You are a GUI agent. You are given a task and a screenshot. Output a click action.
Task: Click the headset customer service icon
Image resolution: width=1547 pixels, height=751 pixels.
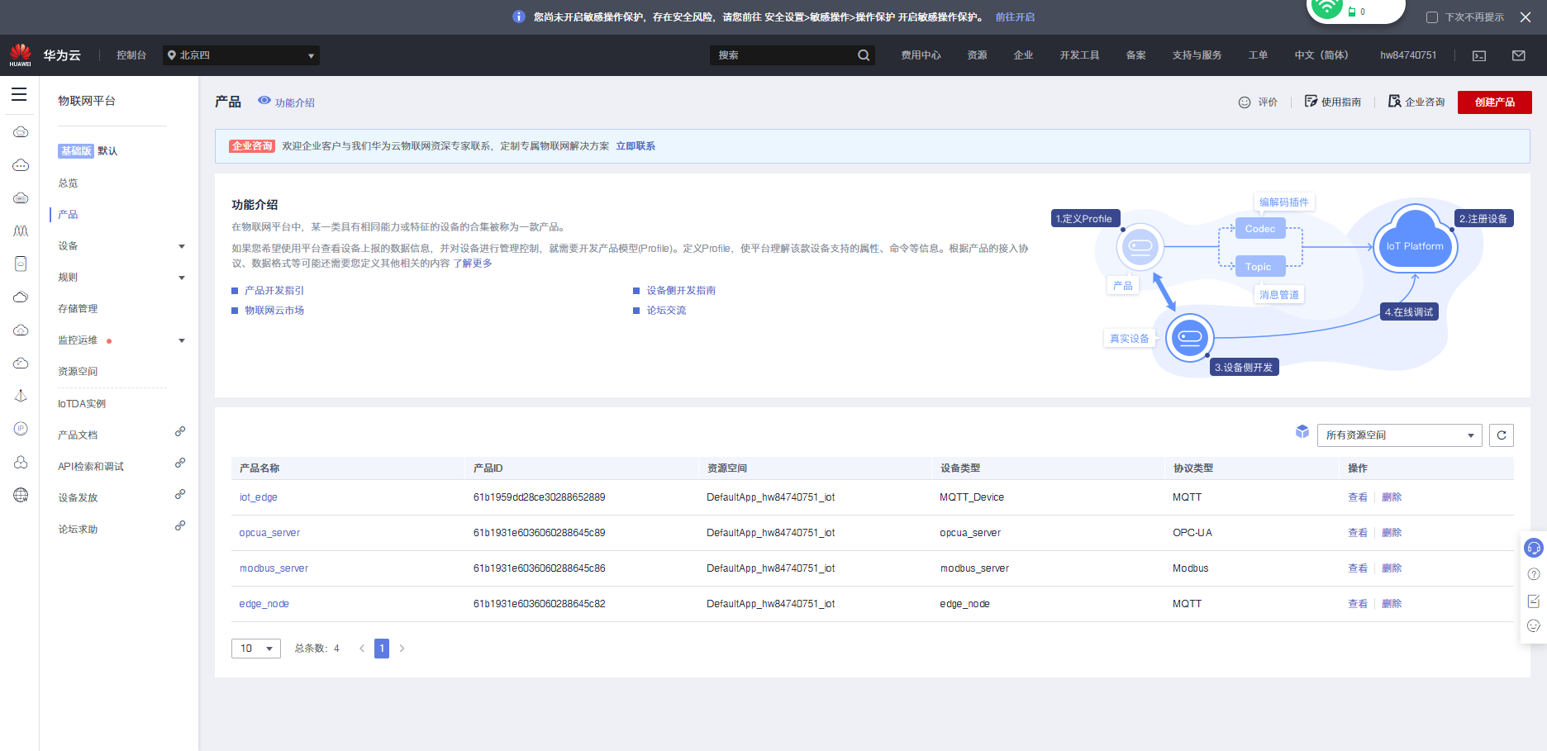1534,548
